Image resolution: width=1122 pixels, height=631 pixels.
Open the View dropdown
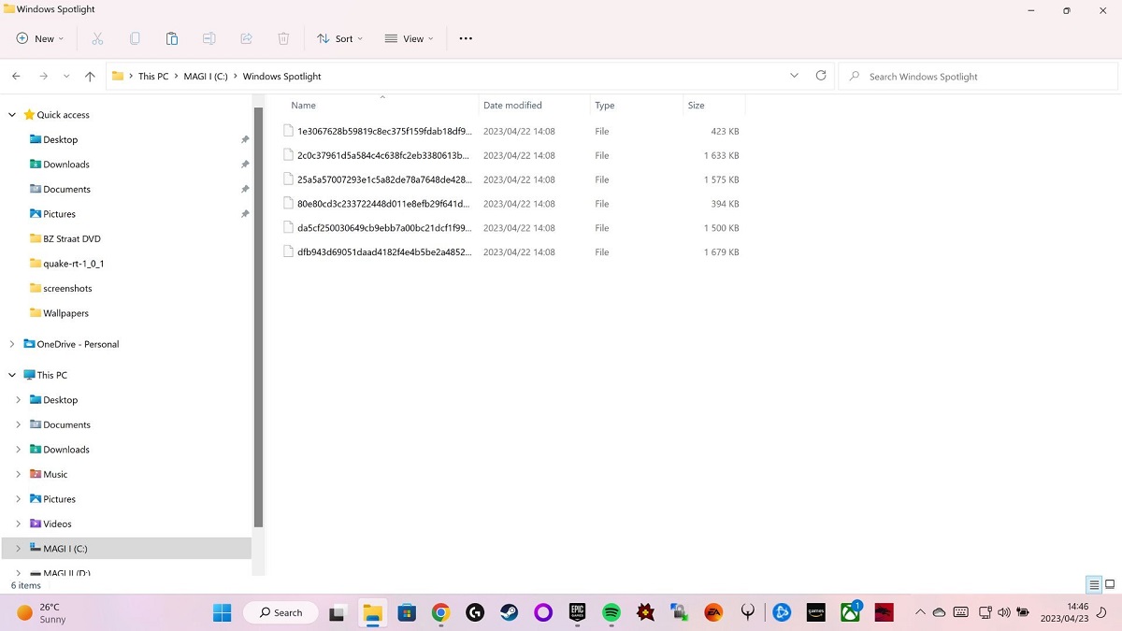point(410,38)
